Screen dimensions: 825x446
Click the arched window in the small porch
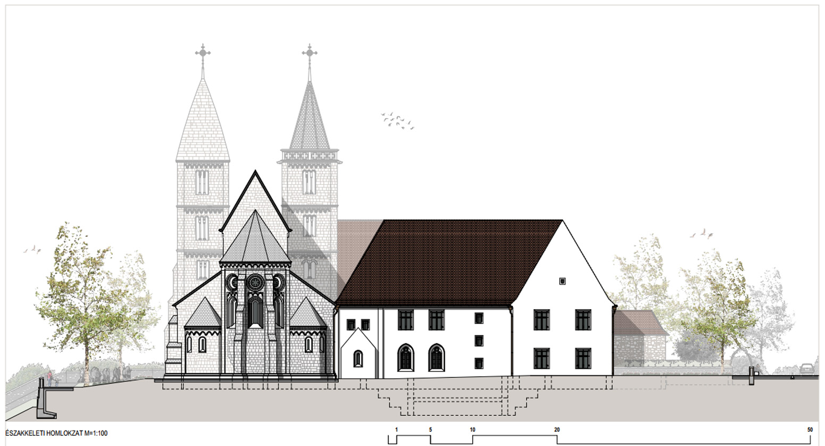tap(358, 358)
